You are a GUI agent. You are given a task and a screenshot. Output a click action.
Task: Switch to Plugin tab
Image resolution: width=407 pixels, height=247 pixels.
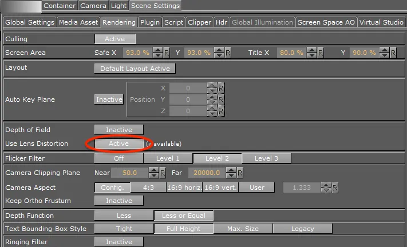150,22
